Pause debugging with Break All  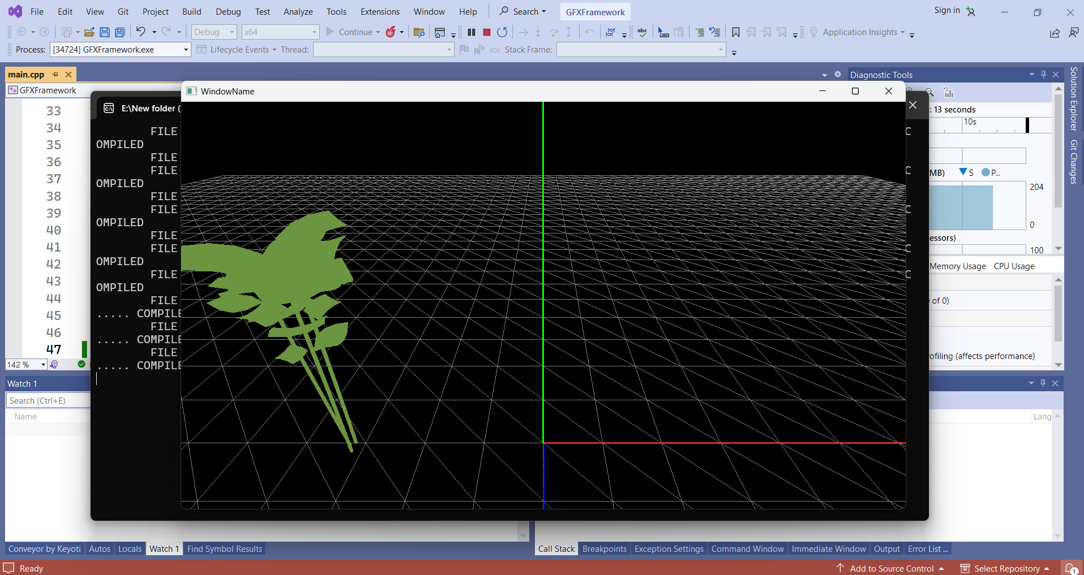(x=472, y=32)
